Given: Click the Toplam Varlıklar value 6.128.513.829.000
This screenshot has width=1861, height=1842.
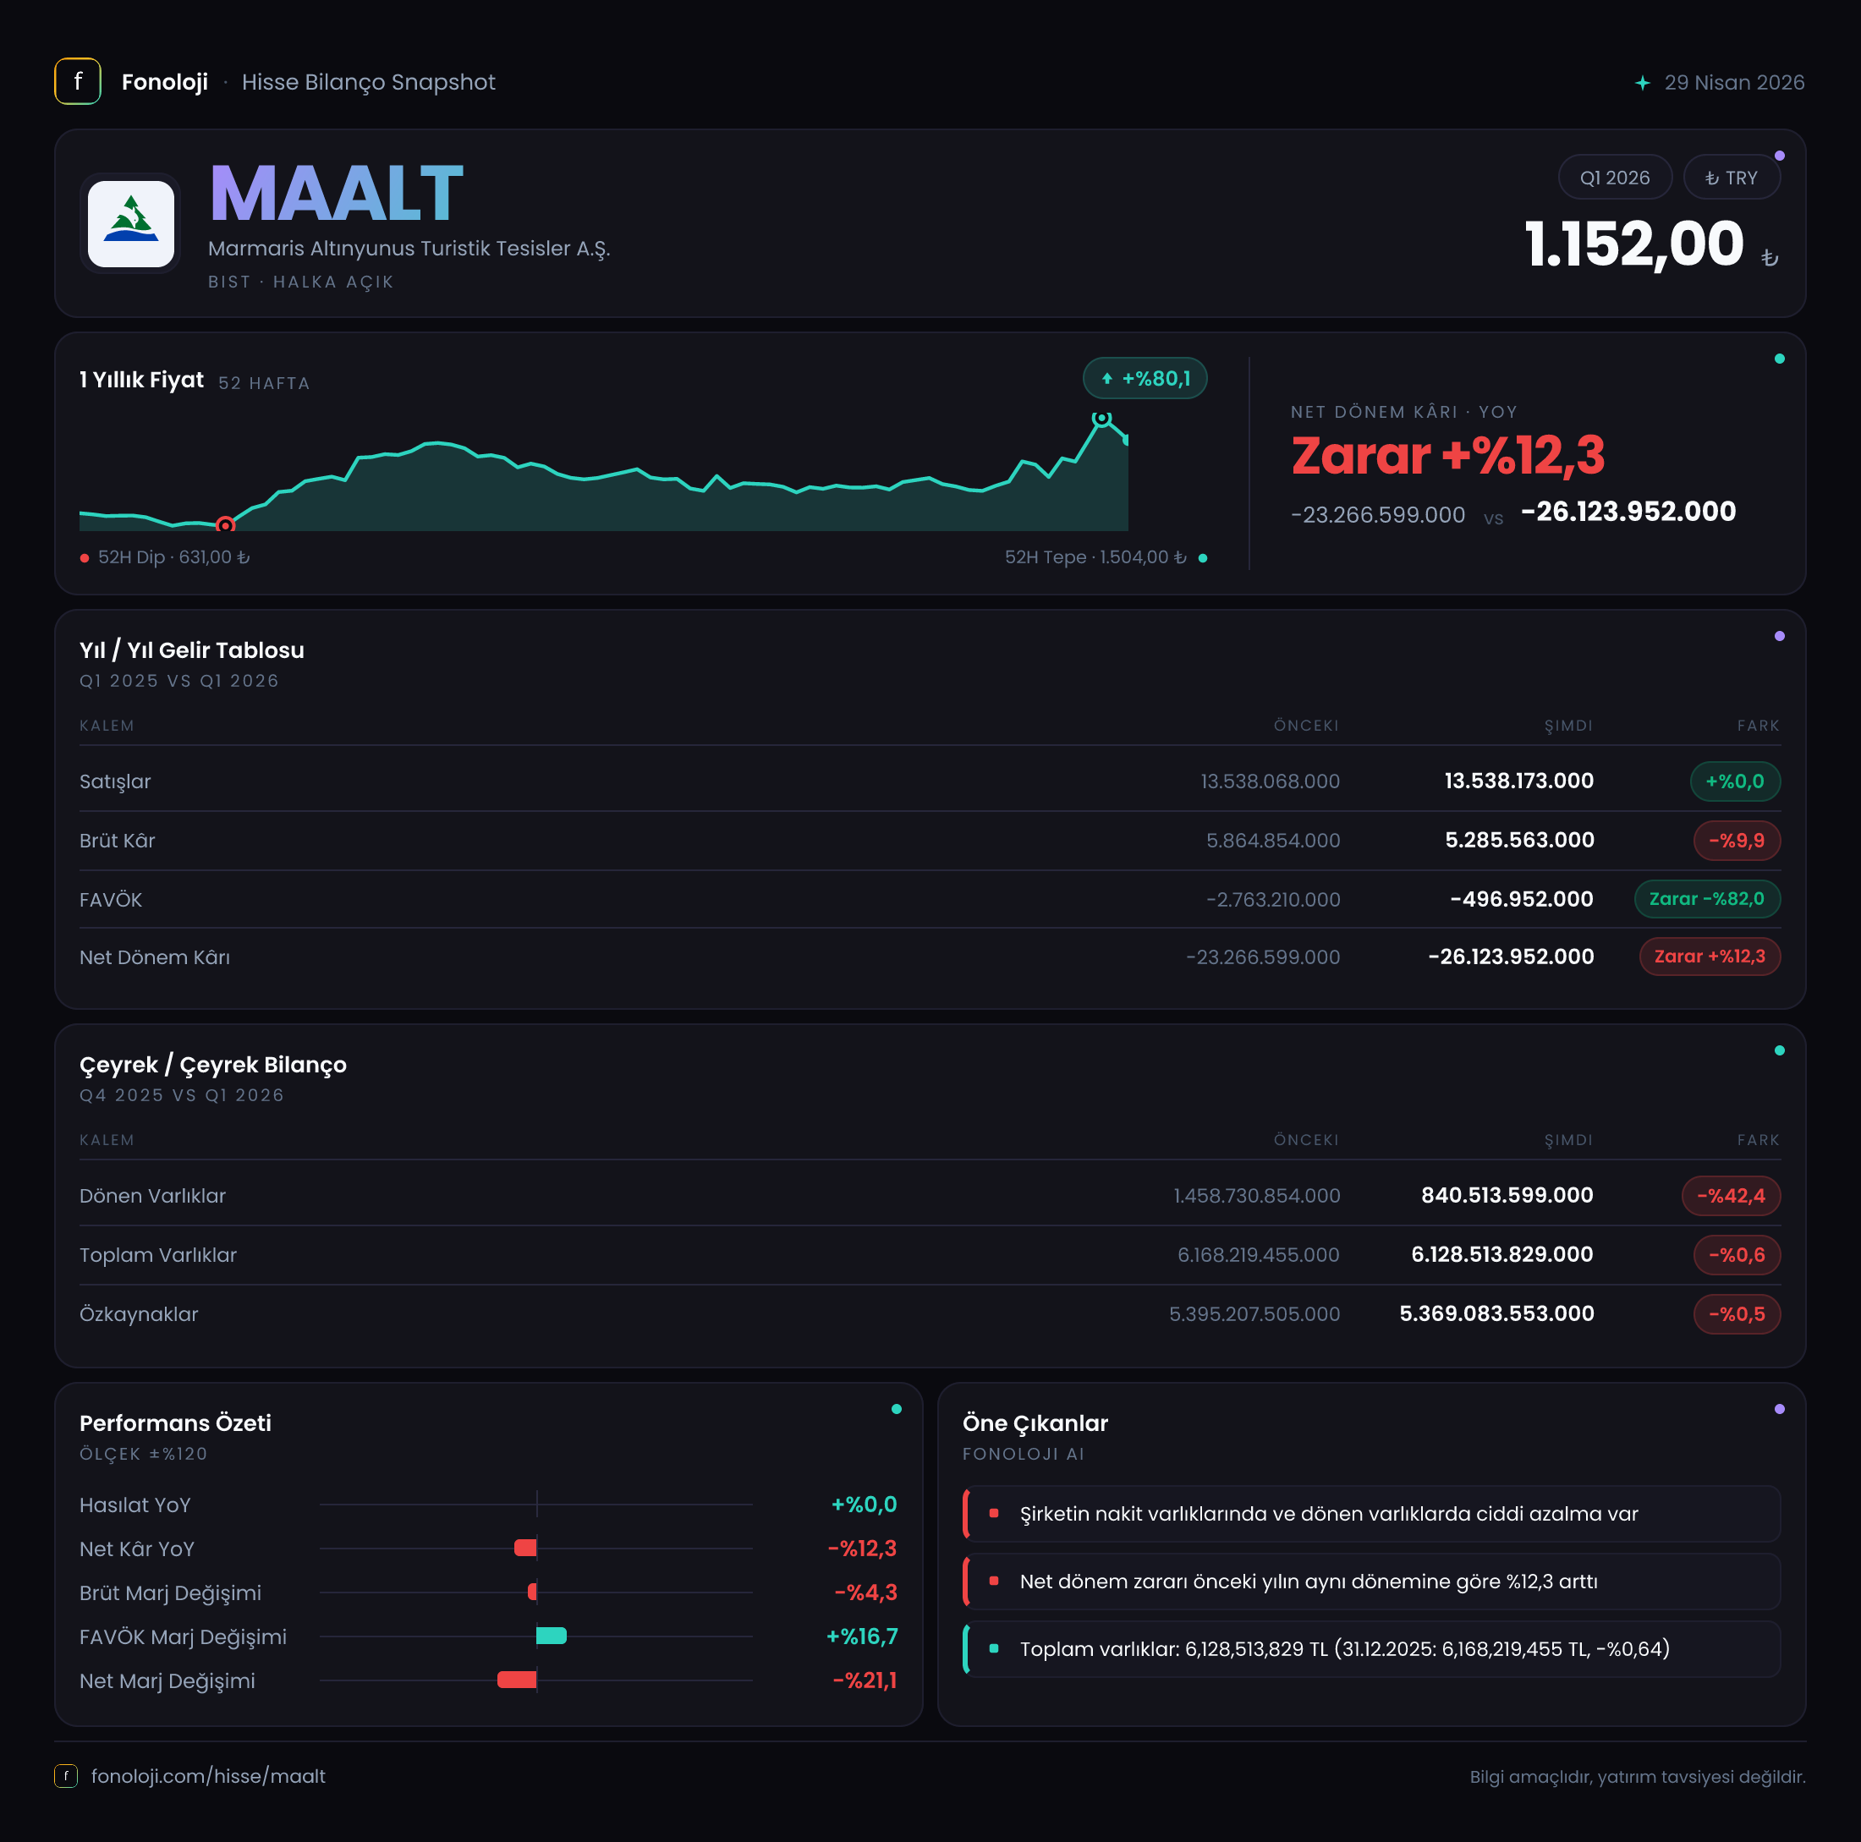Looking at the screenshot, I should point(1502,1254).
